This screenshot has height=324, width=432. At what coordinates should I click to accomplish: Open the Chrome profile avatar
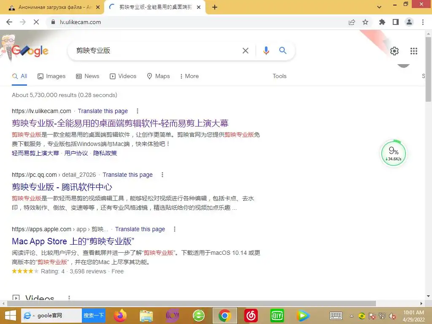click(x=409, y=22)
